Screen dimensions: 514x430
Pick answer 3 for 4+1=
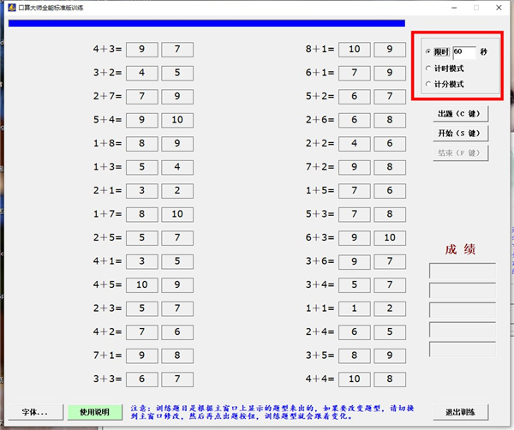coord(142,262)
